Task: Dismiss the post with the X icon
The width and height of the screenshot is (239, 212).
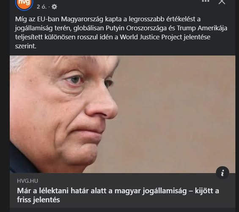Action: (222, 2)
